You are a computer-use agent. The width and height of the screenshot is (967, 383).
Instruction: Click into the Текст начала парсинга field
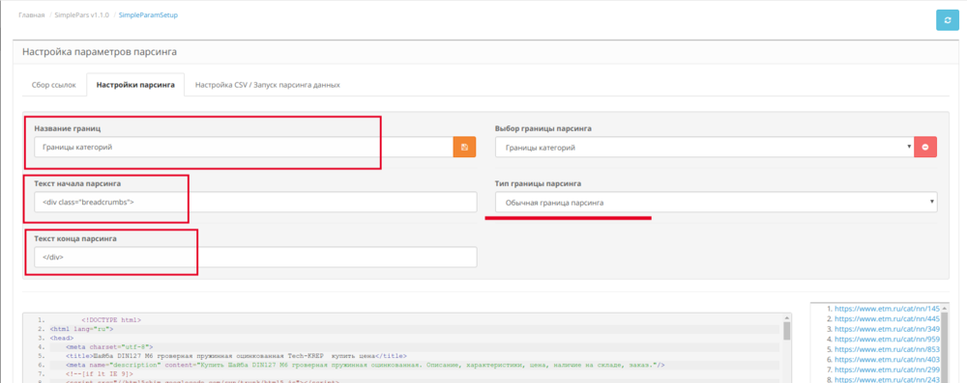[255, 202]
